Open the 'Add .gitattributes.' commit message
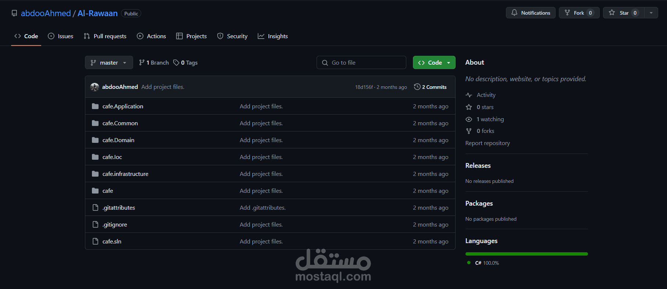Screen dimensions: 667x289 pos(263,207)
